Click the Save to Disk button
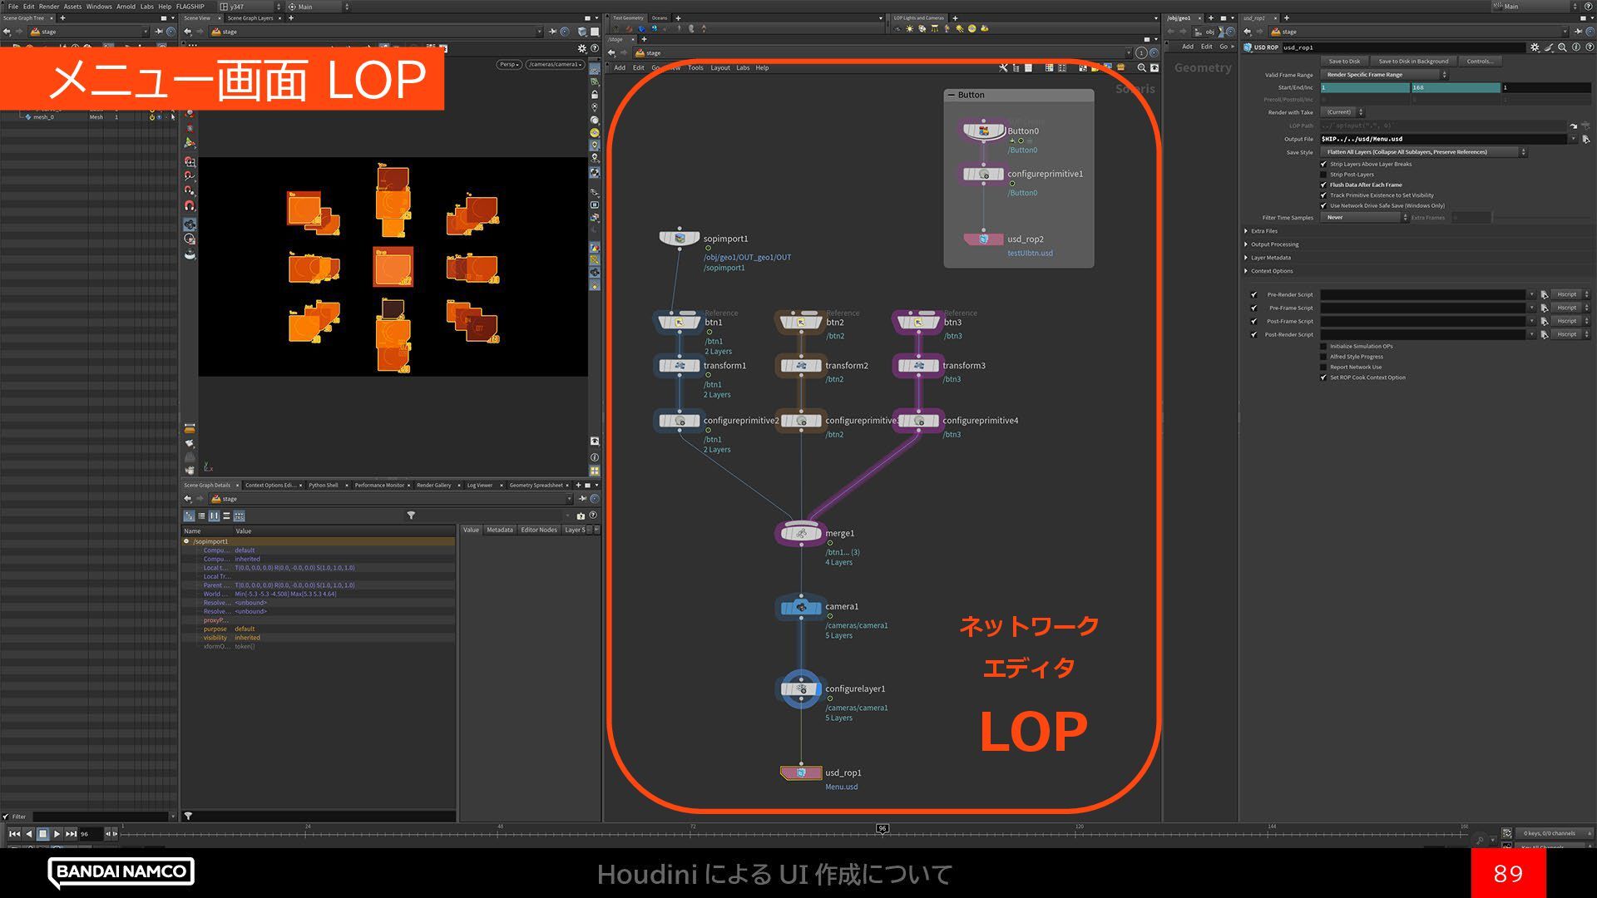The image size is (1597, 898). coord(1344,62)
